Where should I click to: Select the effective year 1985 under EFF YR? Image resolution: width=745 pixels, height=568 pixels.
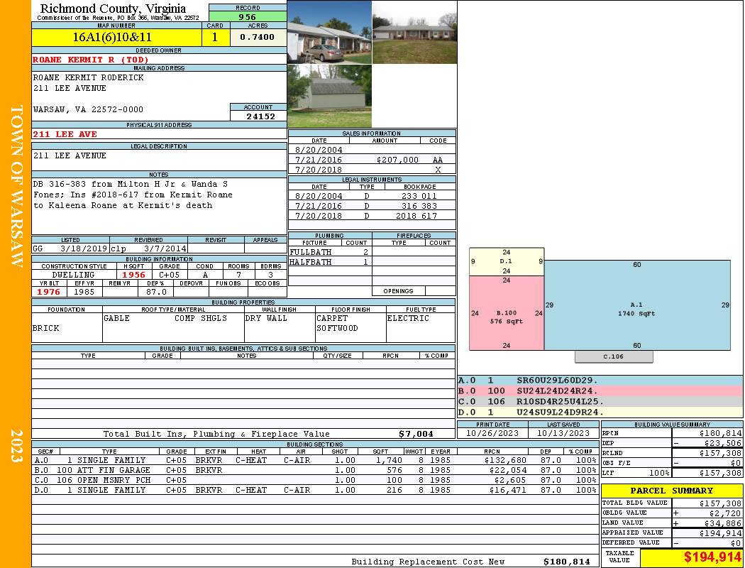pyautogui.click(x=84, y=292)
